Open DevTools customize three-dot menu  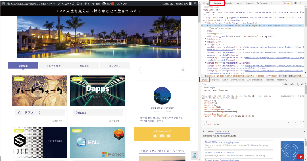[300, 3]
